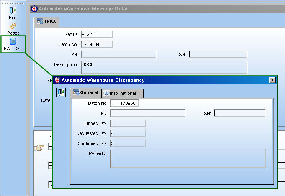The image size is (285, 196).
Task: Click the "Confirmed Qty:" label
Action: click(x=92, y=143)
